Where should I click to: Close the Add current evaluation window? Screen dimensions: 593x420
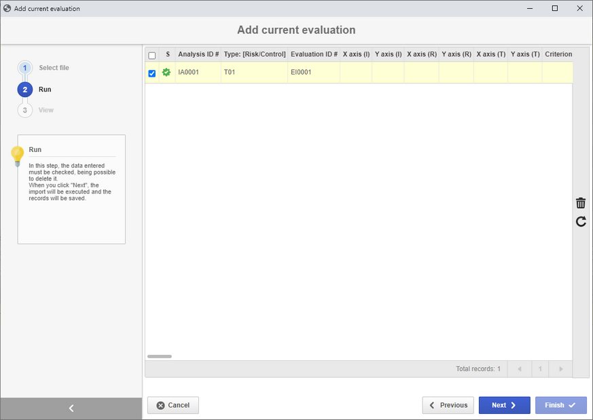point(580,8)
